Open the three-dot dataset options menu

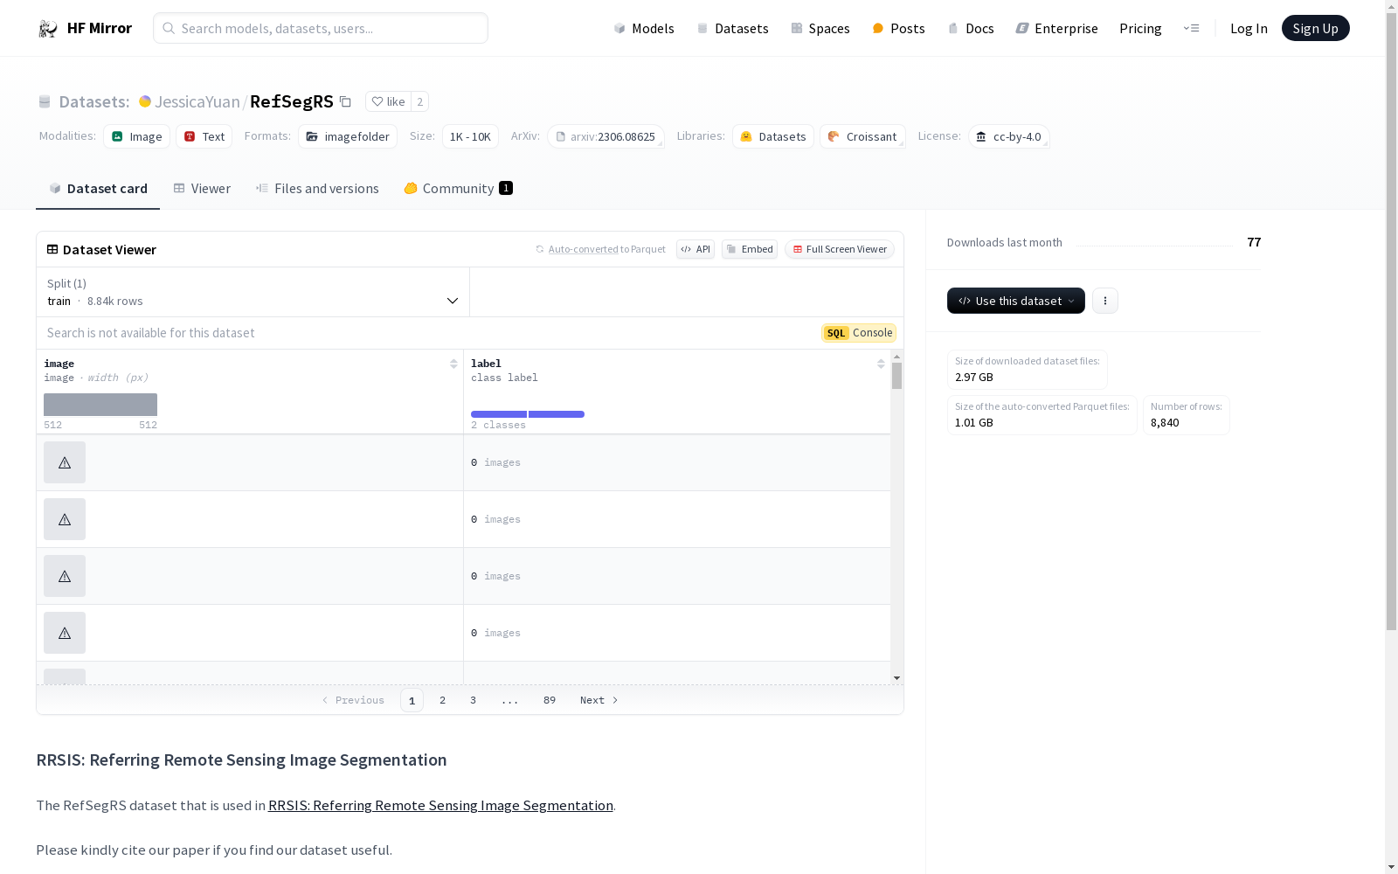(x=1105, y=301)
